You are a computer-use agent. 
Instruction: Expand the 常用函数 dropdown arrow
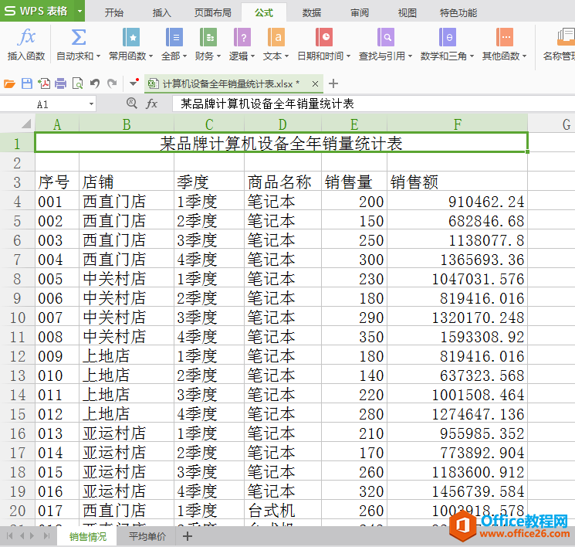(151, 56)
